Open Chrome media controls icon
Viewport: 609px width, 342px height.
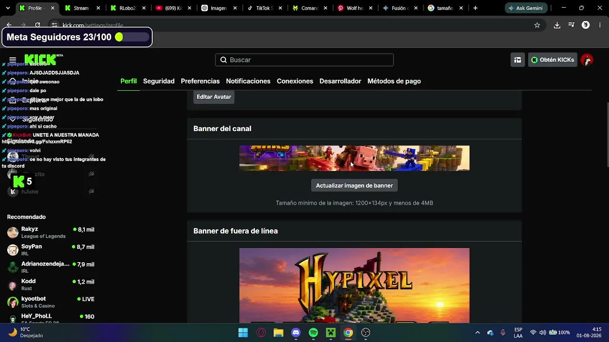pos(571,25)
